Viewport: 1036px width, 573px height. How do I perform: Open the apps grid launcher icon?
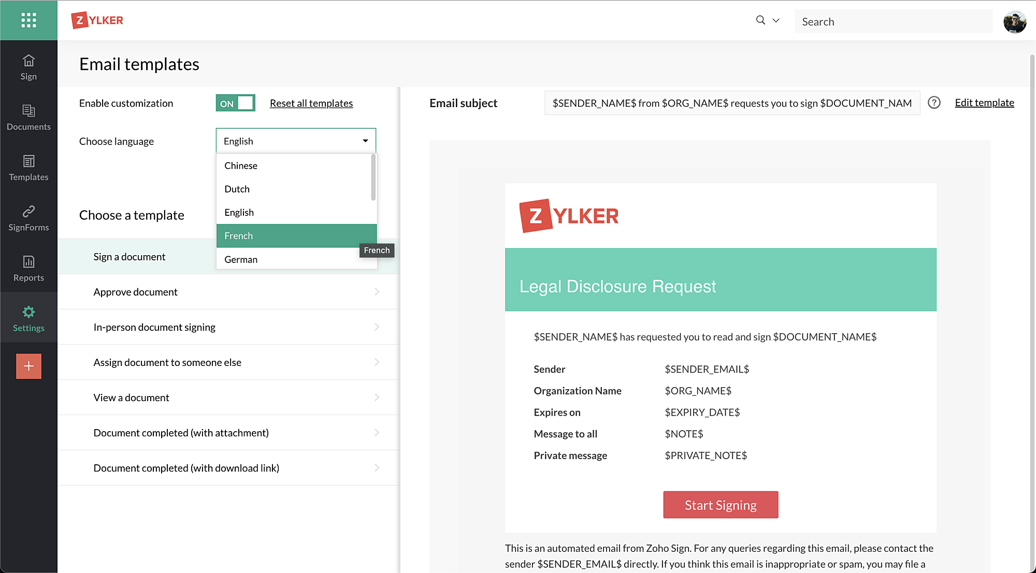(28, 20)
